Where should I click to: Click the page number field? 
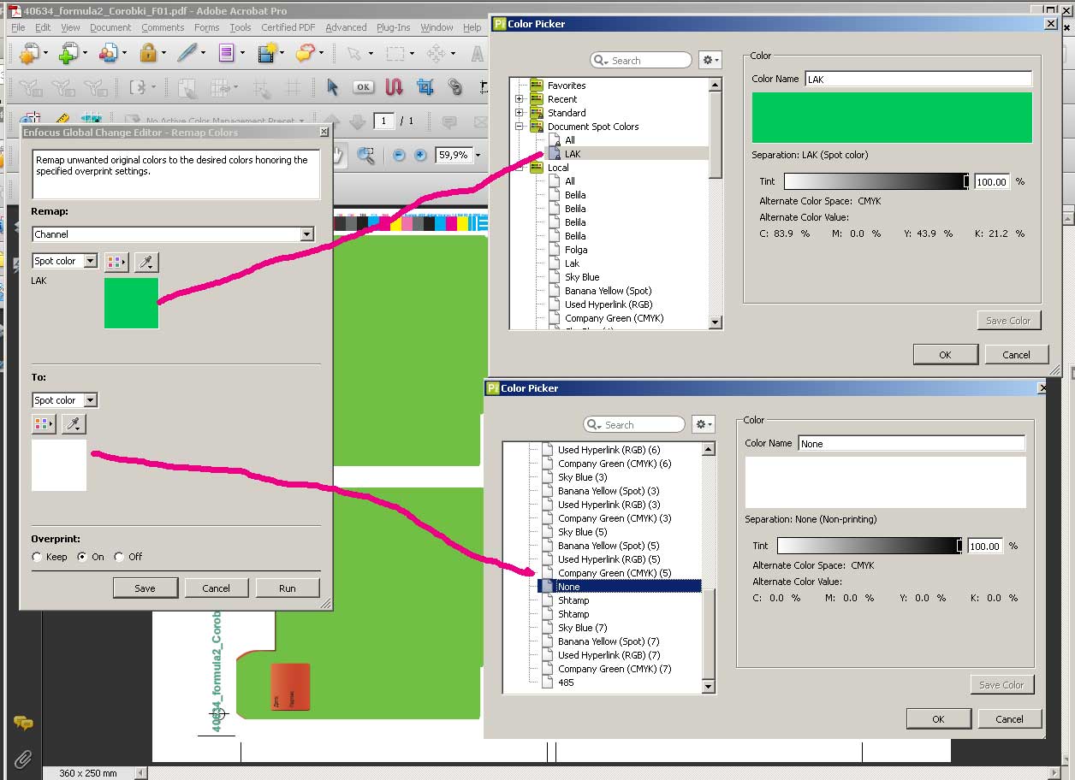[x=383, y=121]
